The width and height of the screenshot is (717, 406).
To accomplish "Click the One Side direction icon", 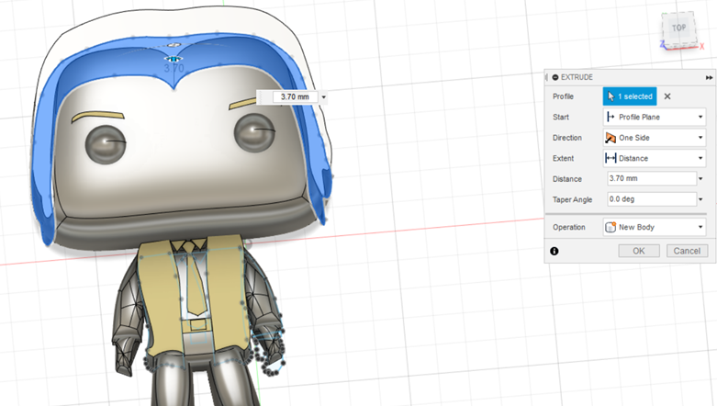I will pyautogui.click(x=611, y=138).
